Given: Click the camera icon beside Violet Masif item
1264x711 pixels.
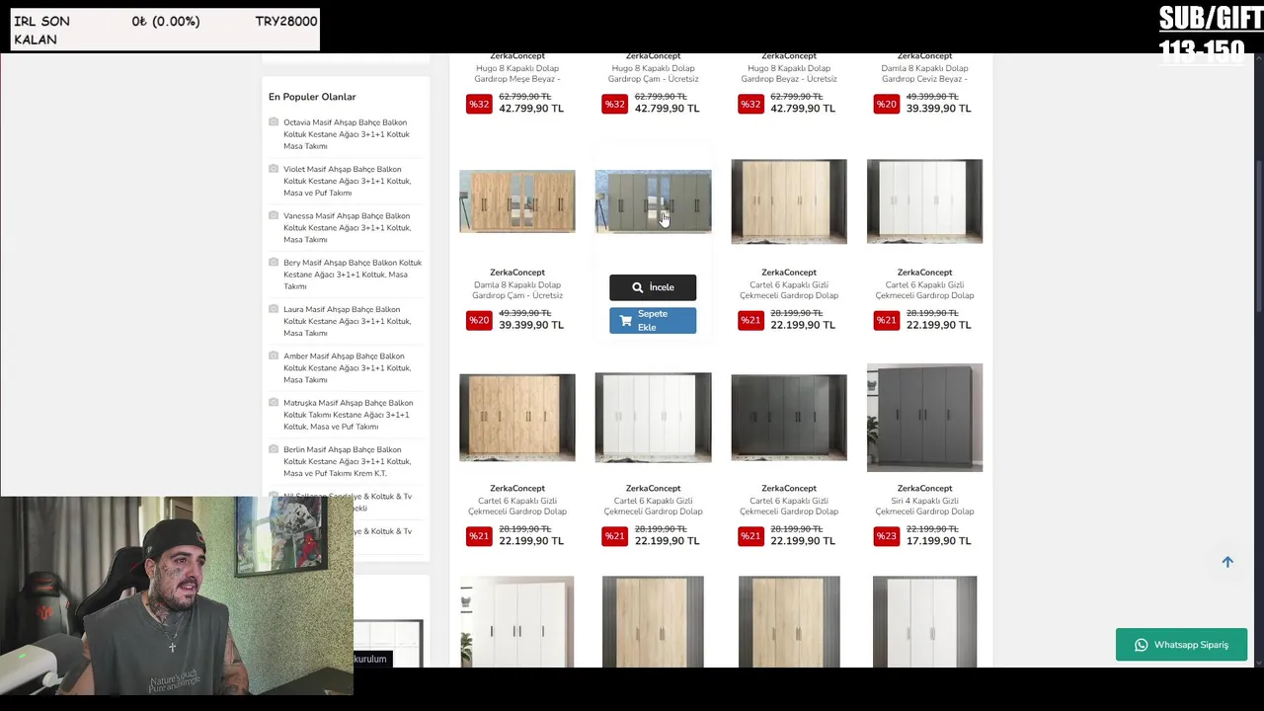Looking at the screenshot, I should 274,169.
